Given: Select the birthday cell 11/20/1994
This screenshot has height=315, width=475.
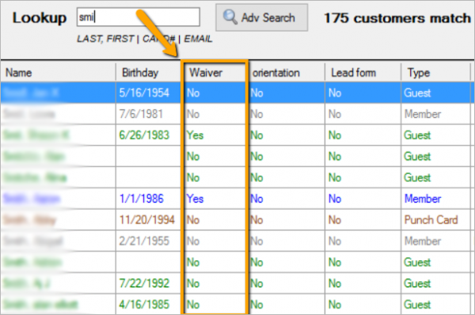Looking at the screenshot, I should (147, 220).
